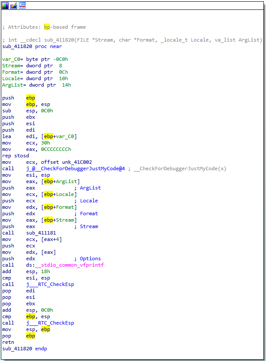Click 'mov ecx, [ebp+Locale]' line

tap(39, 195)
